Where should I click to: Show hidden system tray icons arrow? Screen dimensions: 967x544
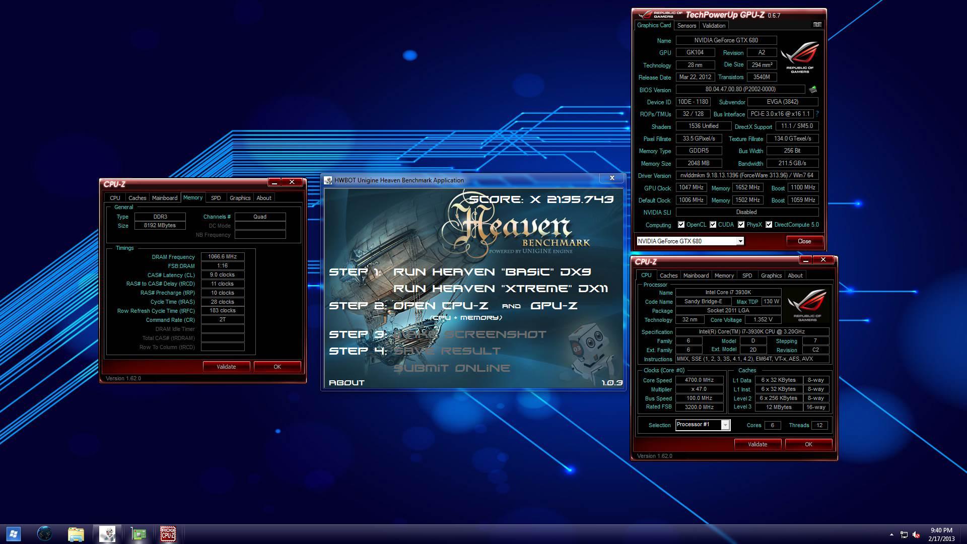pyautogui.click(x=891, y=534)
